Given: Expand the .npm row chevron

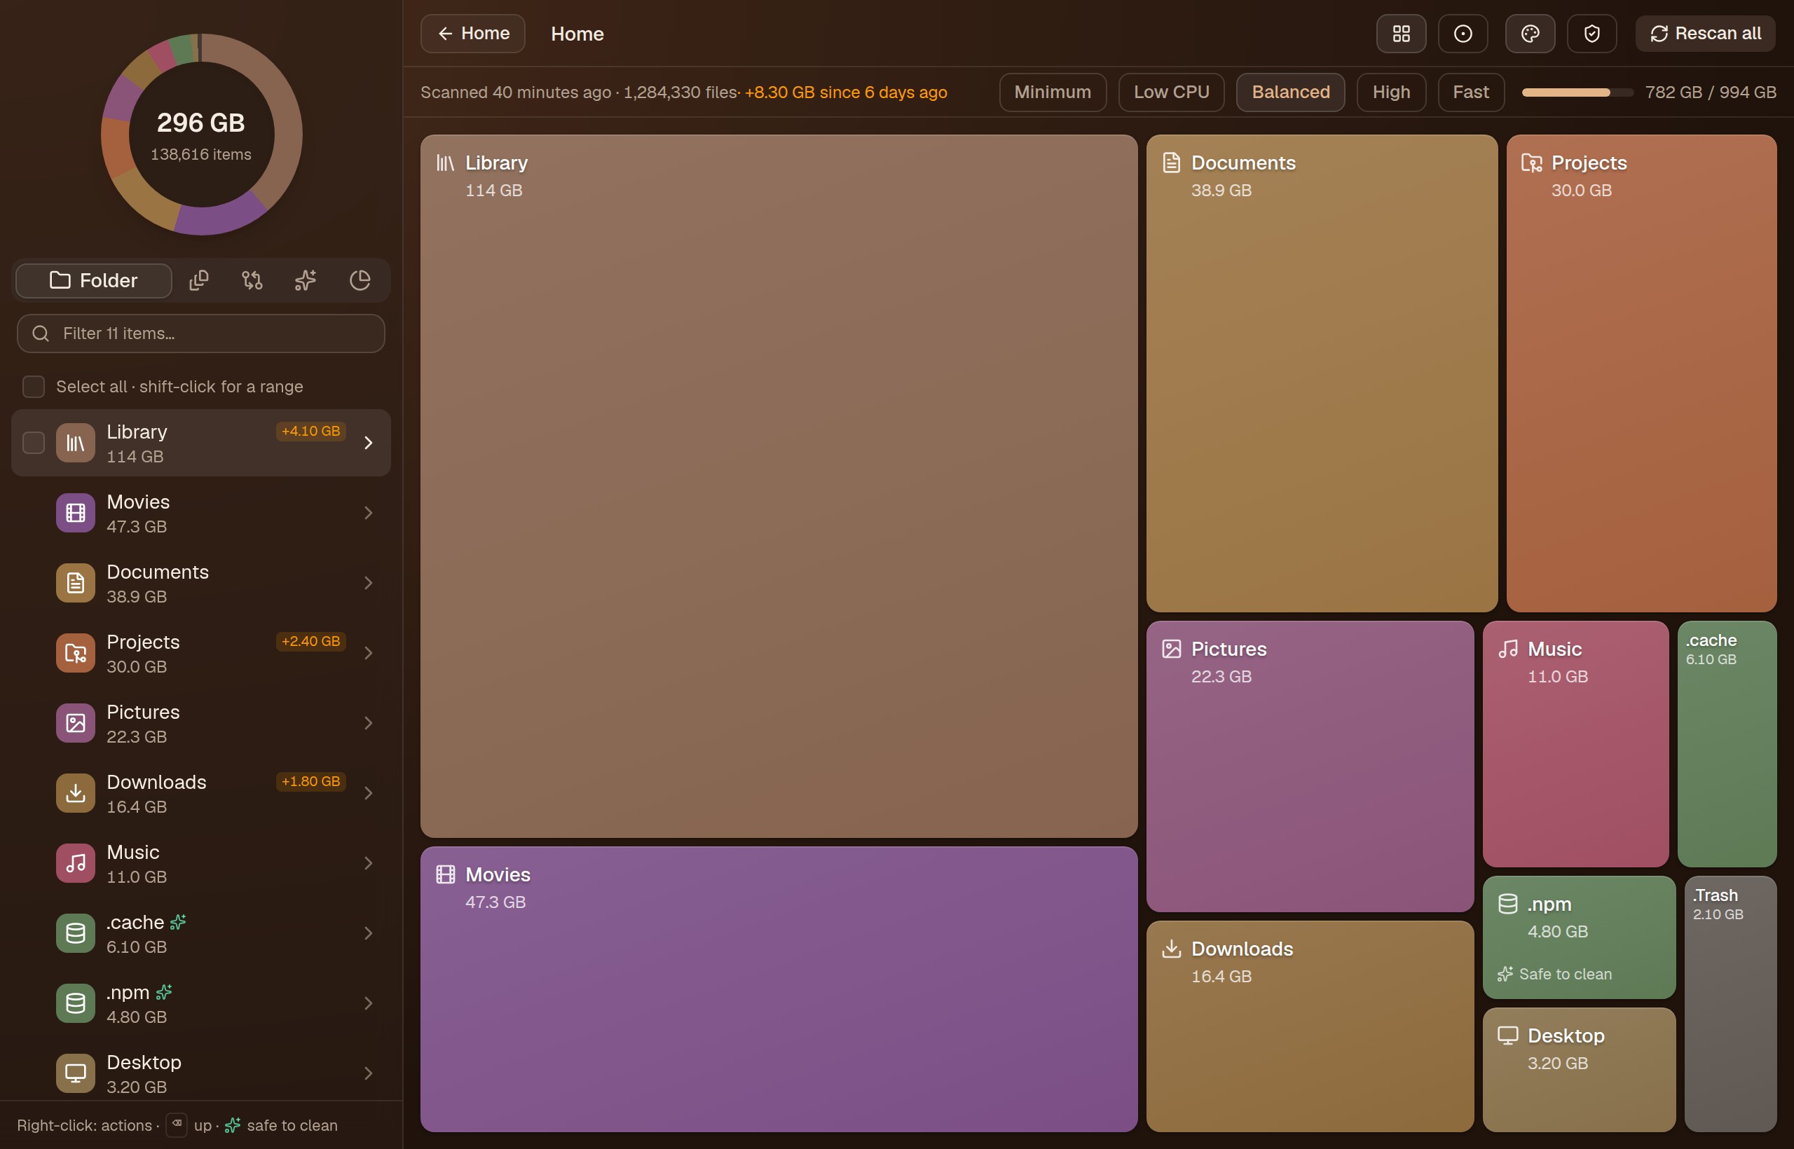Looking at the screenshot, I should click(x=368, y=1003).
